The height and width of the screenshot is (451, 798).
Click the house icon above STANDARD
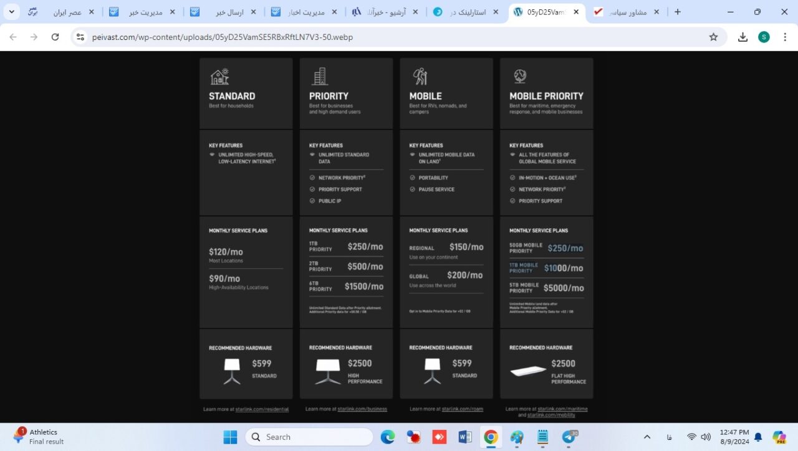click(x=219, y=76)
